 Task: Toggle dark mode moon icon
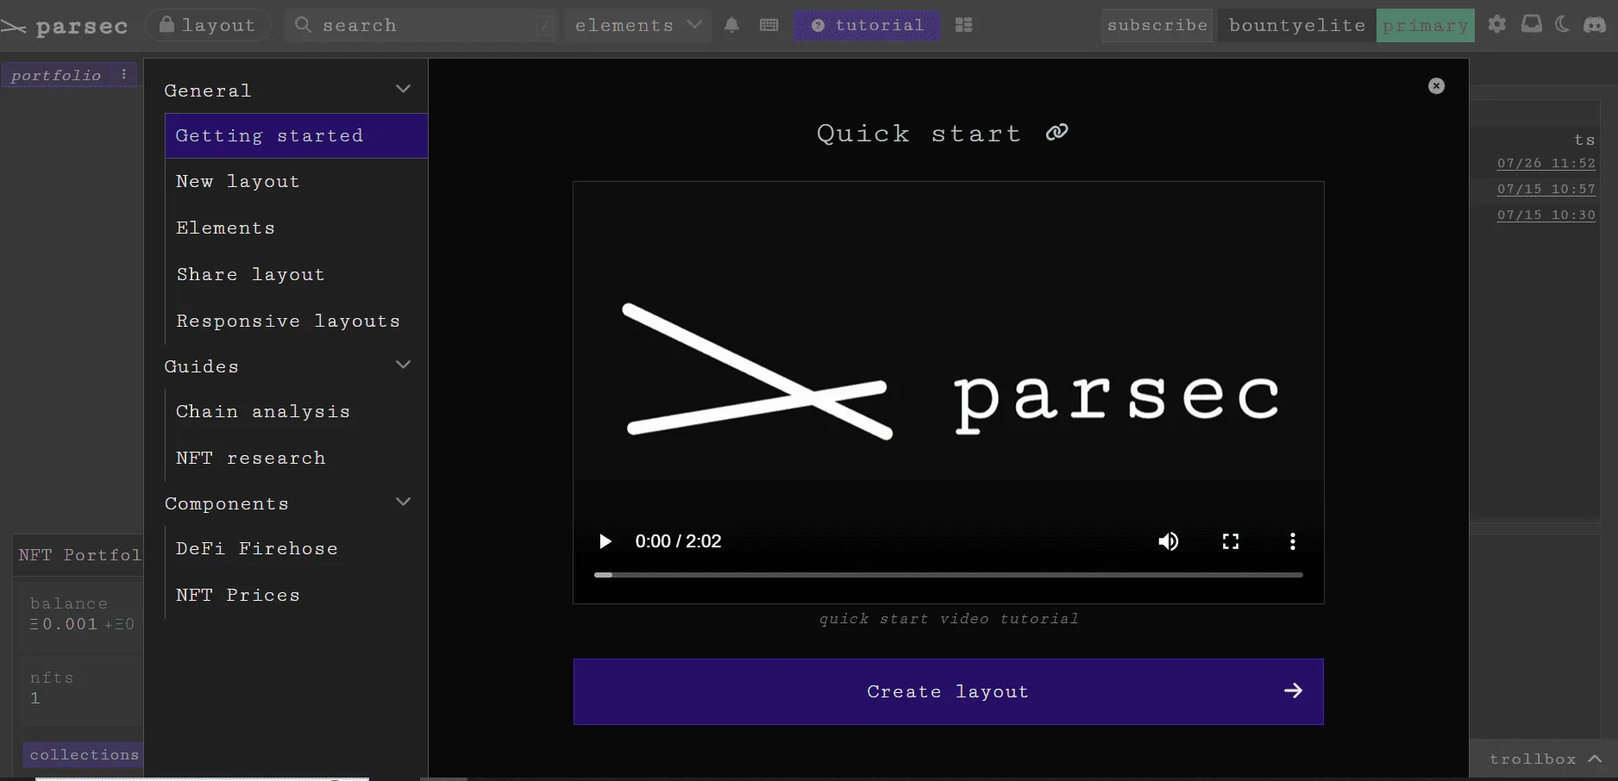point(1562,24)
